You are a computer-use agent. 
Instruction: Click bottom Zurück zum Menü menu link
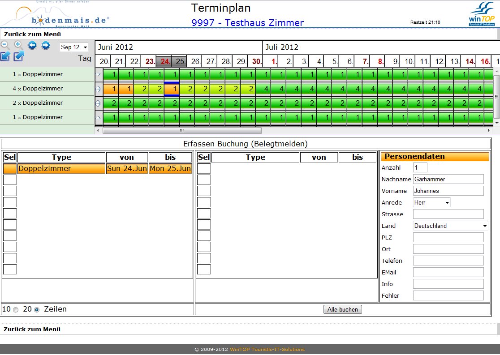(x=32, y=329)
